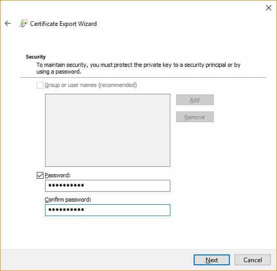Go back using the left arrow
This screenshot has width=277, height=271.
click(x=8, y=23)
